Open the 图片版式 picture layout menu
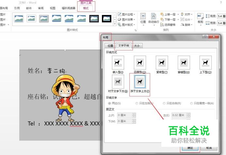The width and height of the screenshot is (226, 155). tap(126, 24)
